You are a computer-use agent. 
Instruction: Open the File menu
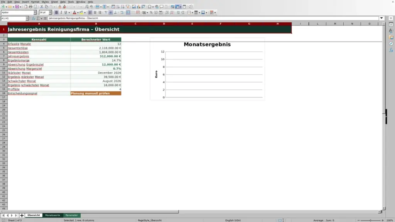(3, 2)
